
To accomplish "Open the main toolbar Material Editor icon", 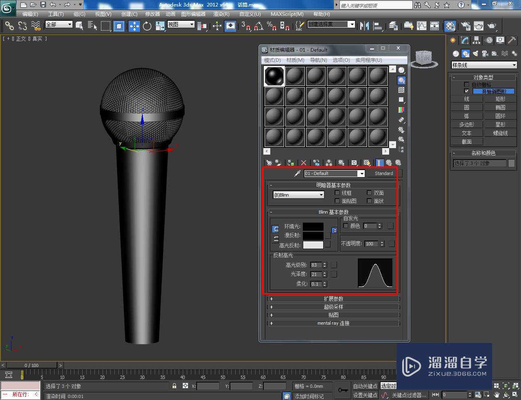I will tap(450, 26).
